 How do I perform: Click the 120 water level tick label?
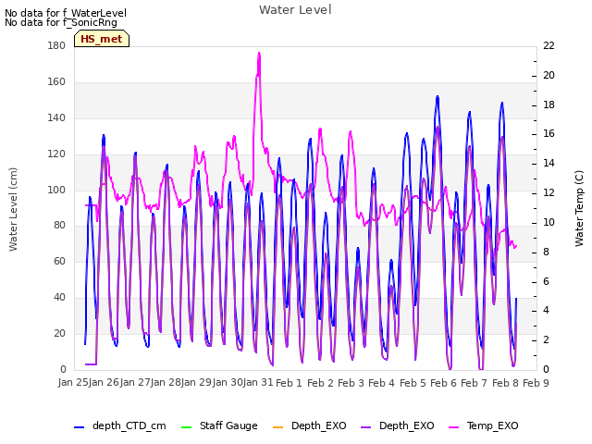pos(56,154)
